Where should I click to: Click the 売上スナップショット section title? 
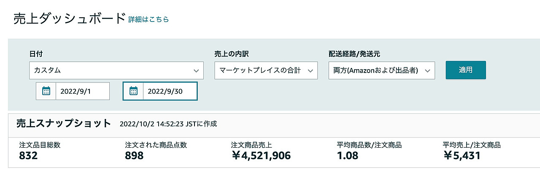pos(63,123)
